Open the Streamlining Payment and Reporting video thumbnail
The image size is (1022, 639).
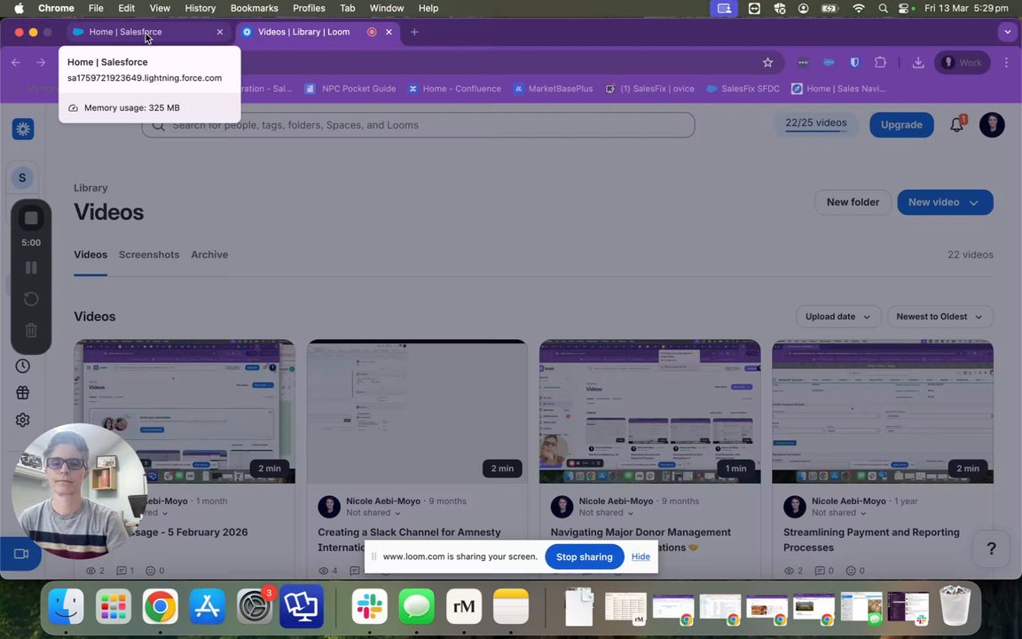(883, 412)
